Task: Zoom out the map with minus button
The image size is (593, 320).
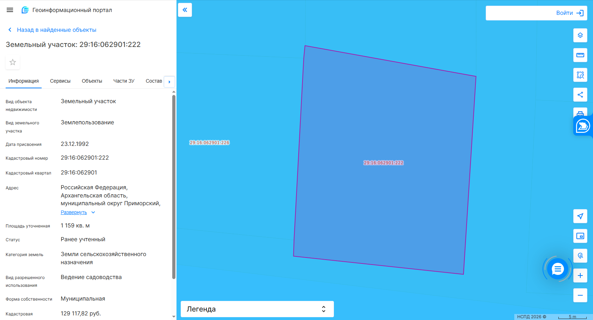Action: [x=580, y=295]
